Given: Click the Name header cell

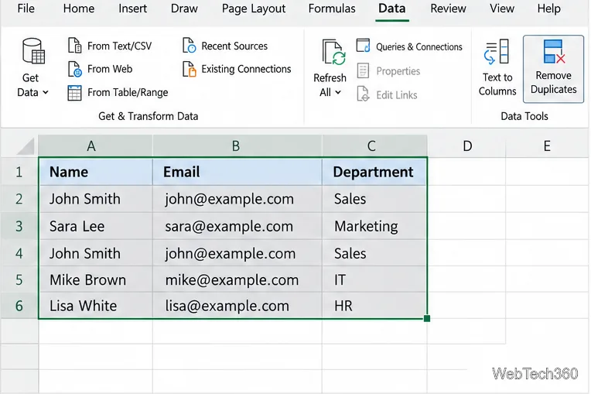Looking at the screenshot, I should (96, 172).
